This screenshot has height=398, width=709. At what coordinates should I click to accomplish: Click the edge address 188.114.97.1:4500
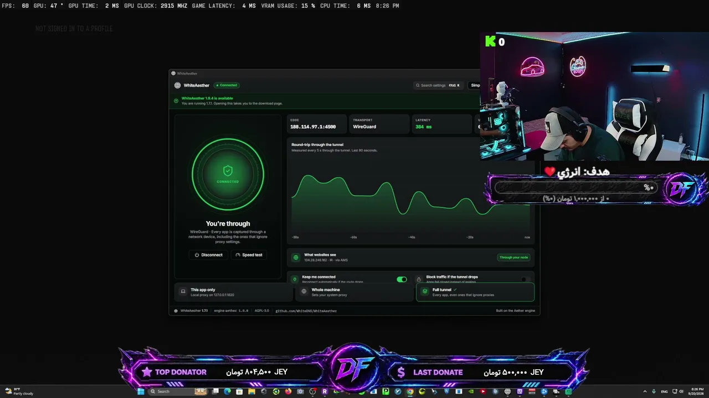tap(313, 127)
